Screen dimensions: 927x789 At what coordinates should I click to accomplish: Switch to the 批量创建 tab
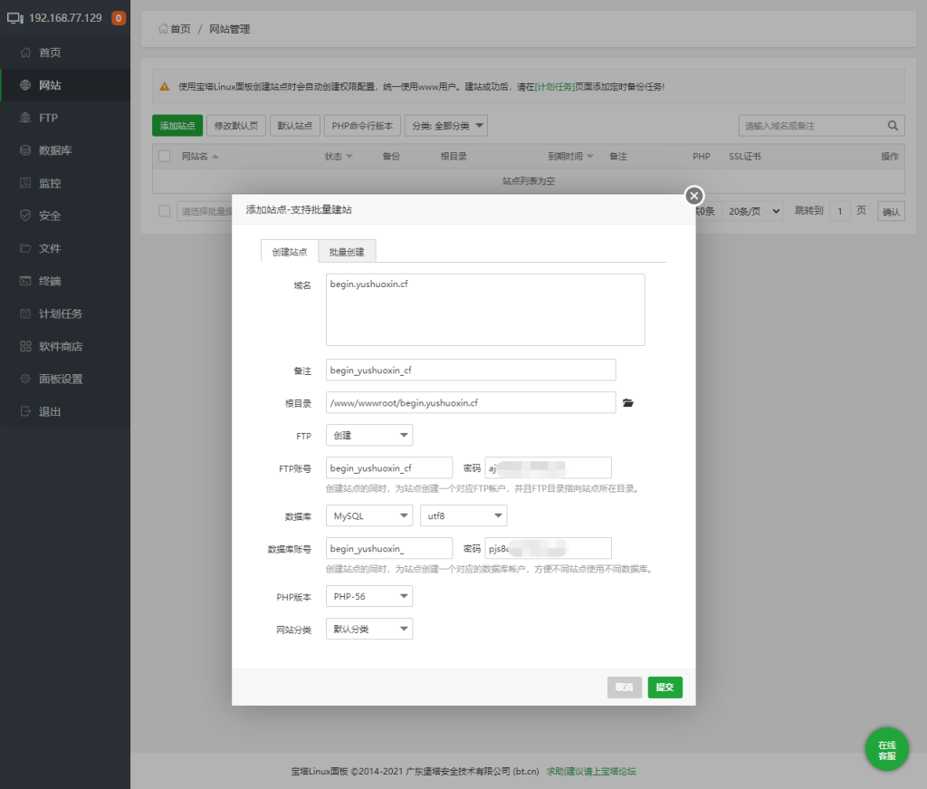tap(348, 252)
